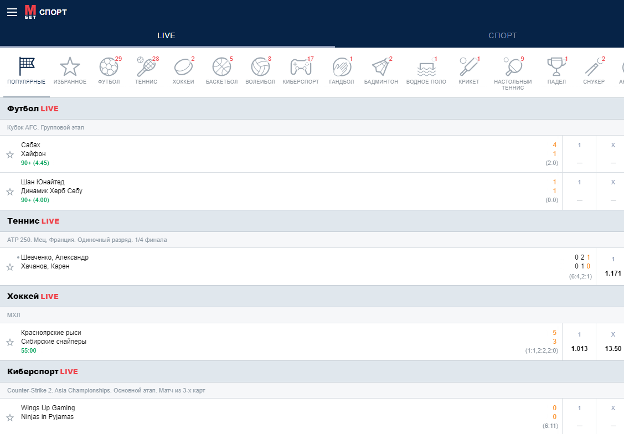The width and height of the screenshot is (624, 434).
Task: Open the hamburger menu
Action: coord(12,12)
